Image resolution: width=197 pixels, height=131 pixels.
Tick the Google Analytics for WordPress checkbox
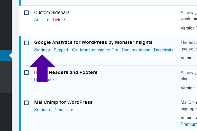27,43
